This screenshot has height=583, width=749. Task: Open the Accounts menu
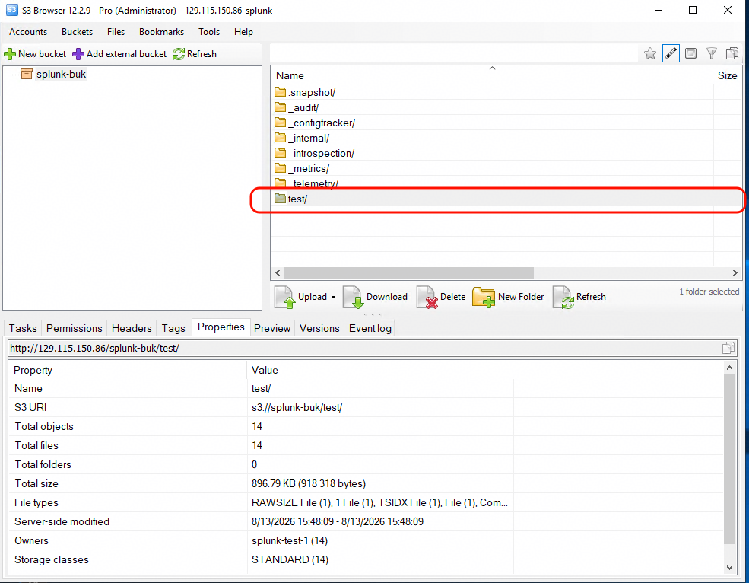28,32
